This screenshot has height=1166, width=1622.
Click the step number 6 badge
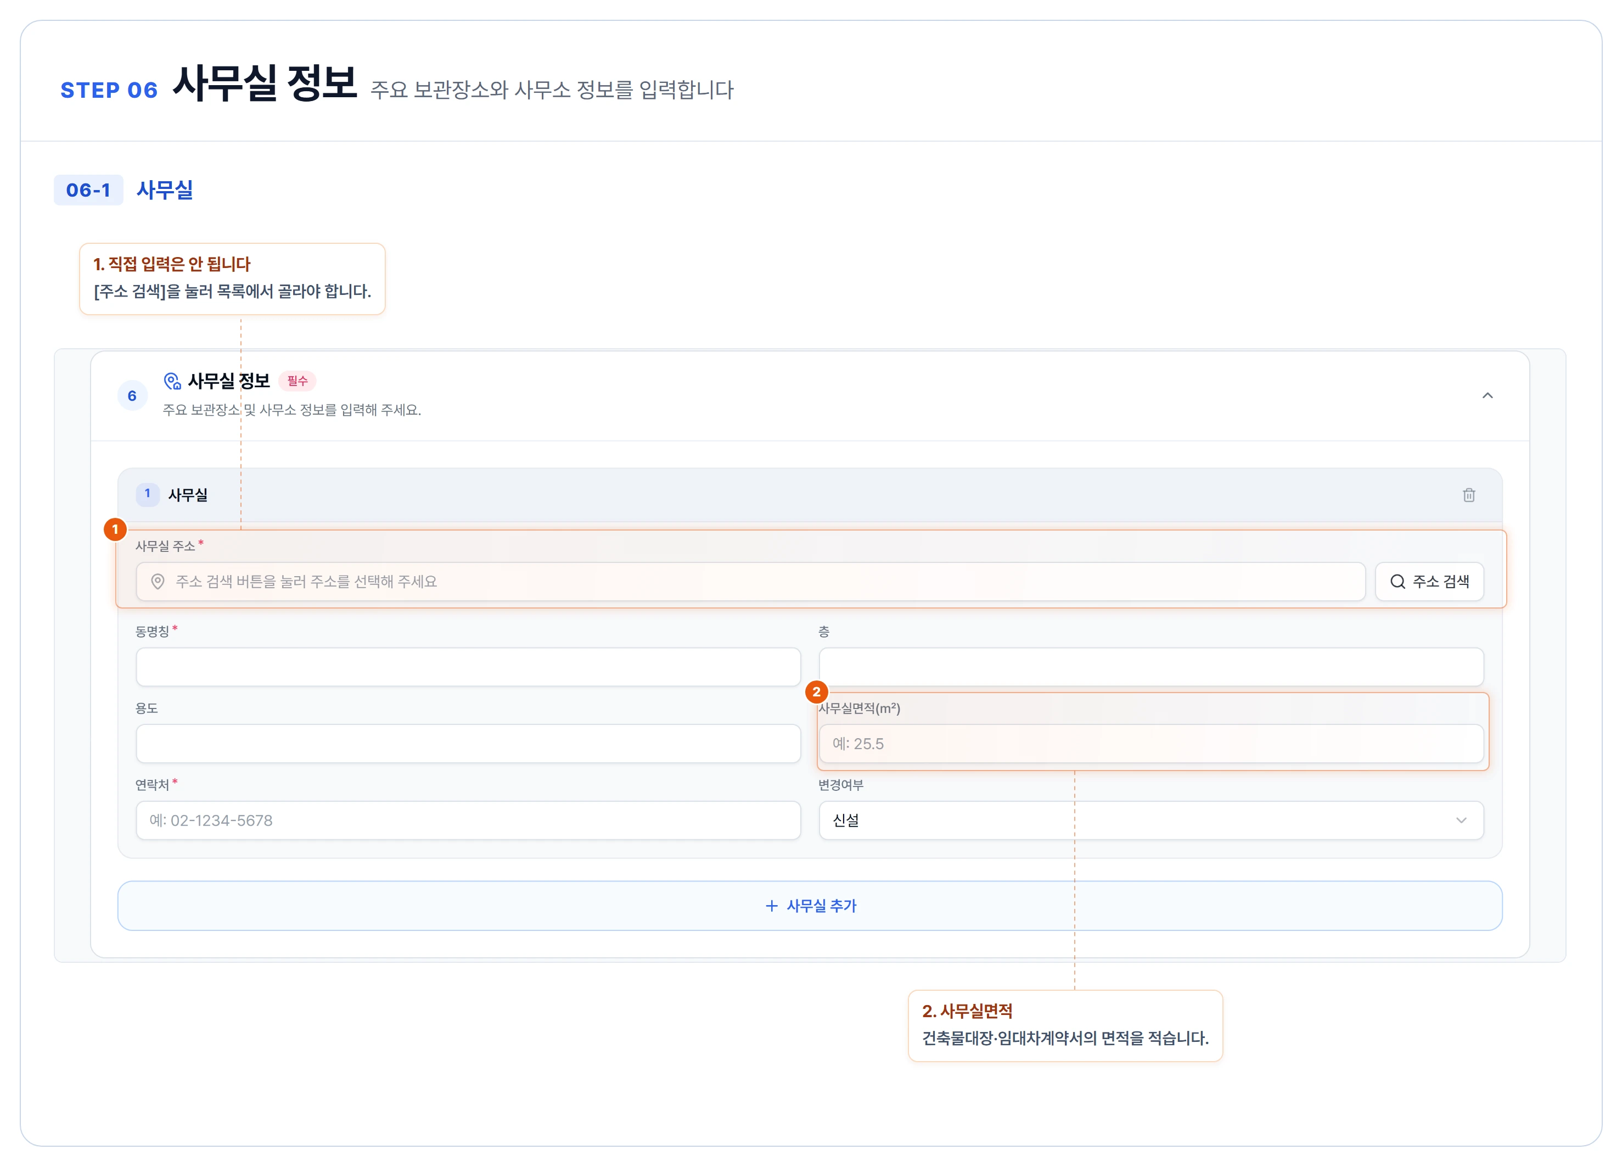[x=132, y=396]
